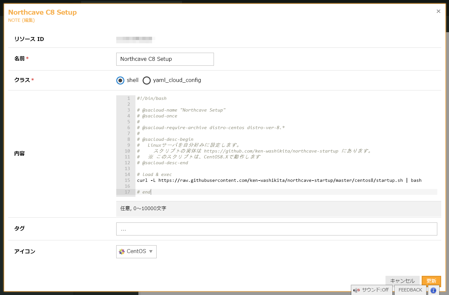The image size is (449, 295).
Task: Click line 15 curl command text
Action: tap(279, 180)
